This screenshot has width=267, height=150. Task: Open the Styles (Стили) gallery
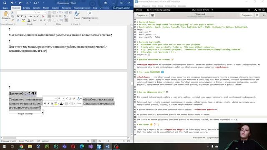pos(77,16)
